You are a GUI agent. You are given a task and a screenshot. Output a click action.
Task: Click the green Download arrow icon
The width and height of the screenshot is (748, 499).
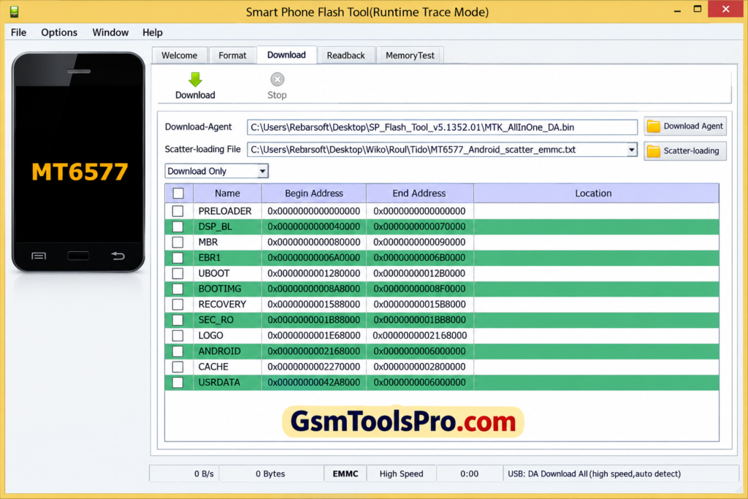pyautogui.click(x=195, y=79)
